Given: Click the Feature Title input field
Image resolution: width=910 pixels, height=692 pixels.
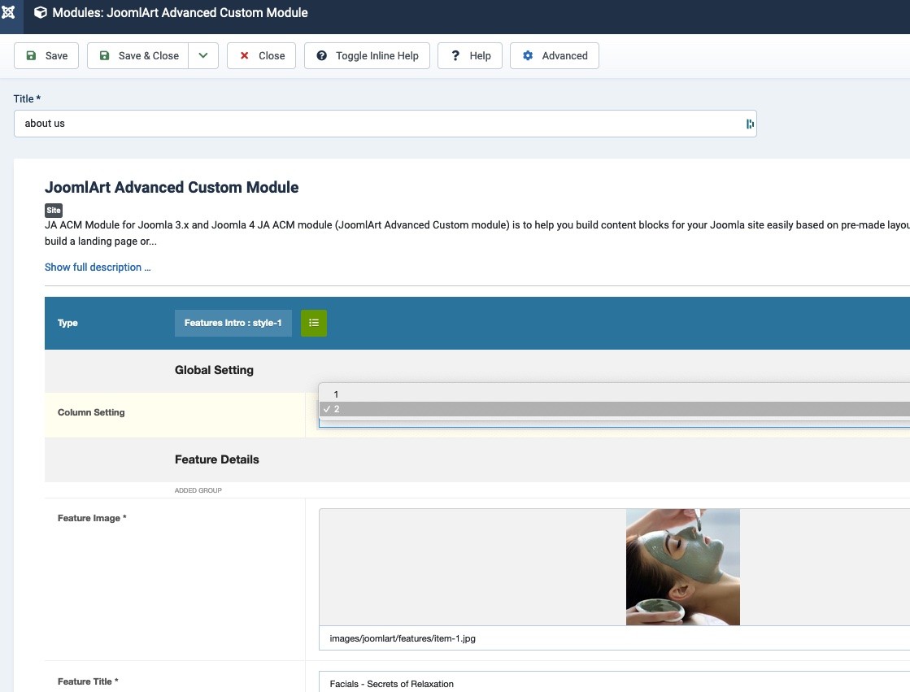Looking at the screenshot, I should (614, 683).
